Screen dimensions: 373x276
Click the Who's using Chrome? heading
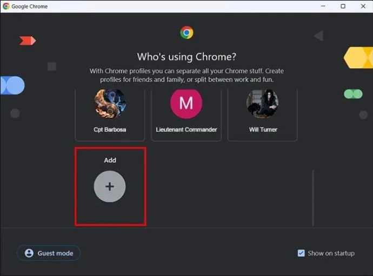(x=186, y=57)
